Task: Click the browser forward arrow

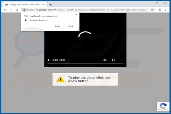Action: [11, 10]
